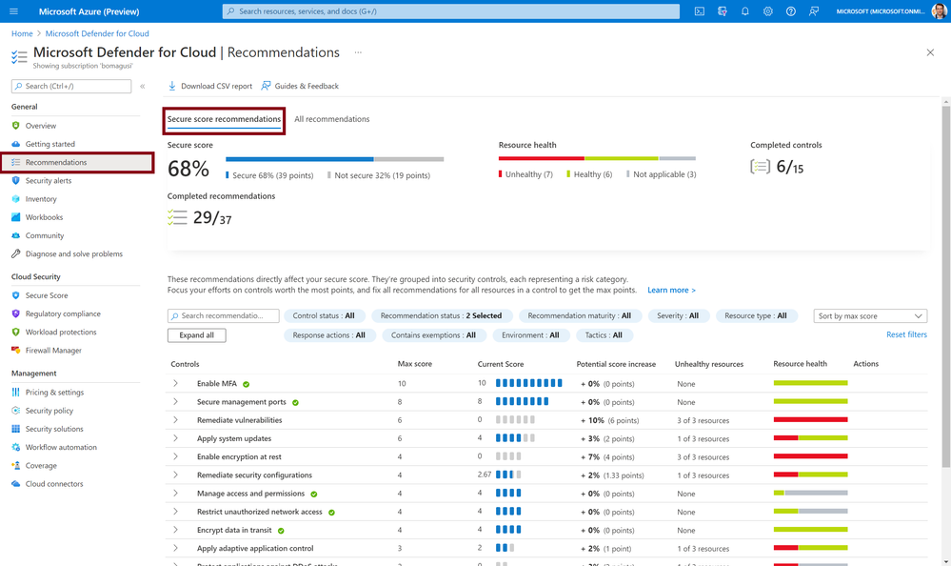
Task: Click the Resource health summary bar
Action: tap(597, 158)
